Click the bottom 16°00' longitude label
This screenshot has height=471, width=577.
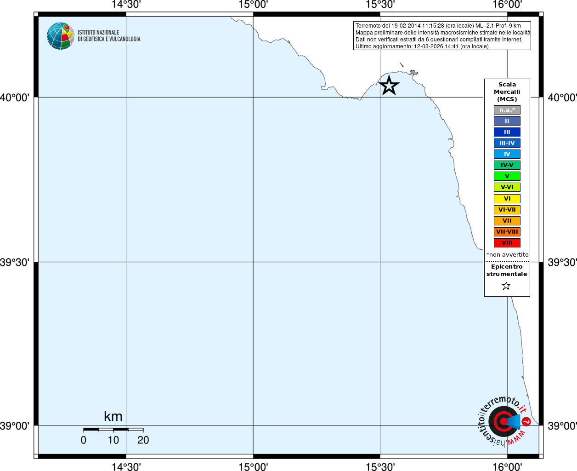(x=507, y=467)
